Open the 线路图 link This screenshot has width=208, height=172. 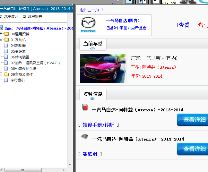pyautogui.click(x=90, y=154)
